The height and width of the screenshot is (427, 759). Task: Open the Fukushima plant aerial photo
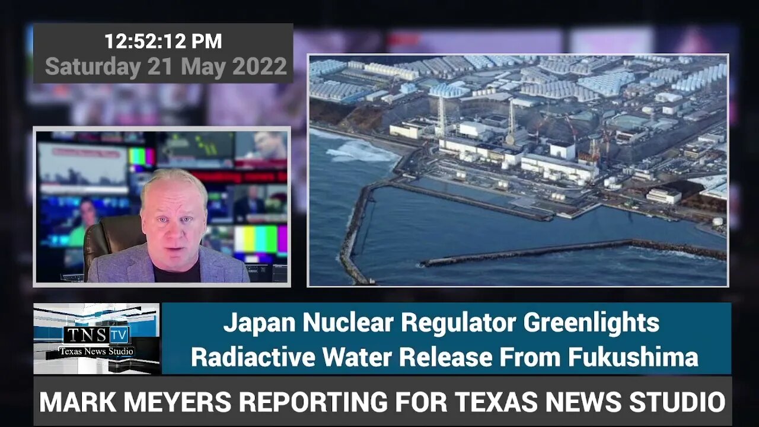click(518, 170)
